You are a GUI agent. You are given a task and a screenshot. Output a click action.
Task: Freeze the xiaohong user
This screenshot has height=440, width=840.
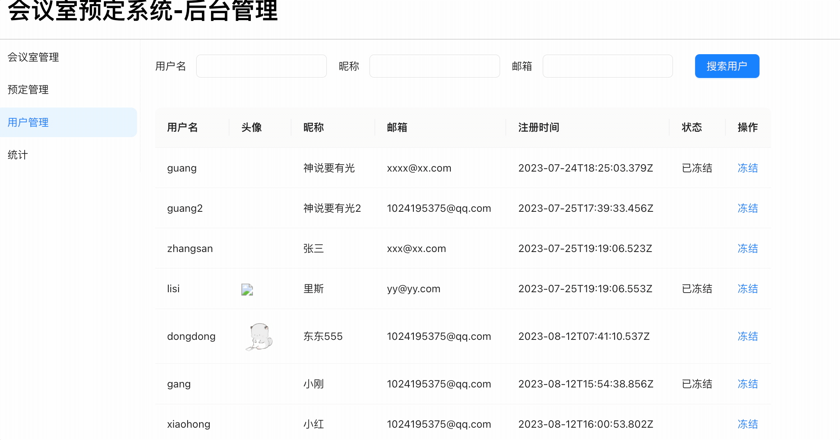coord(748,424)
